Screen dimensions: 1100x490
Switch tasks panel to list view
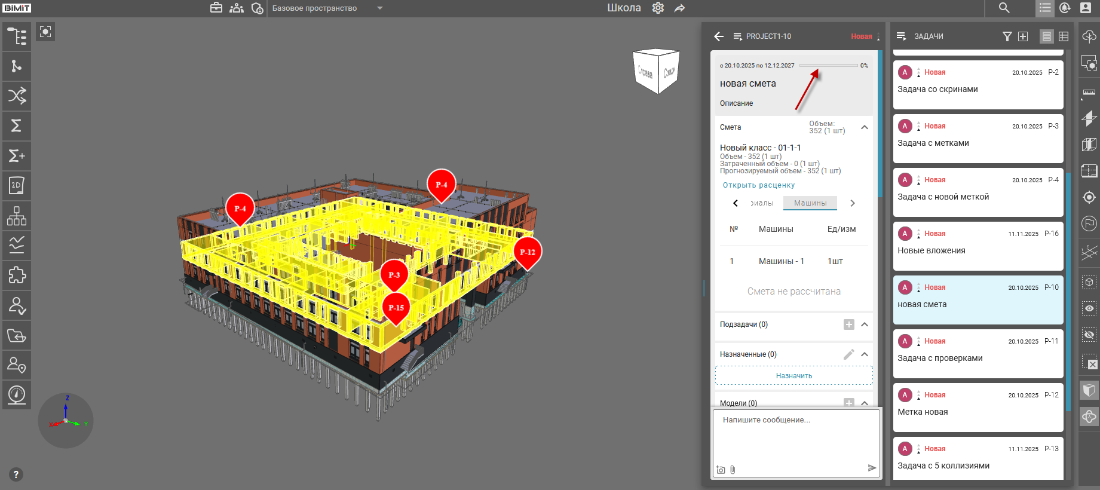(x=1046, y=36)
